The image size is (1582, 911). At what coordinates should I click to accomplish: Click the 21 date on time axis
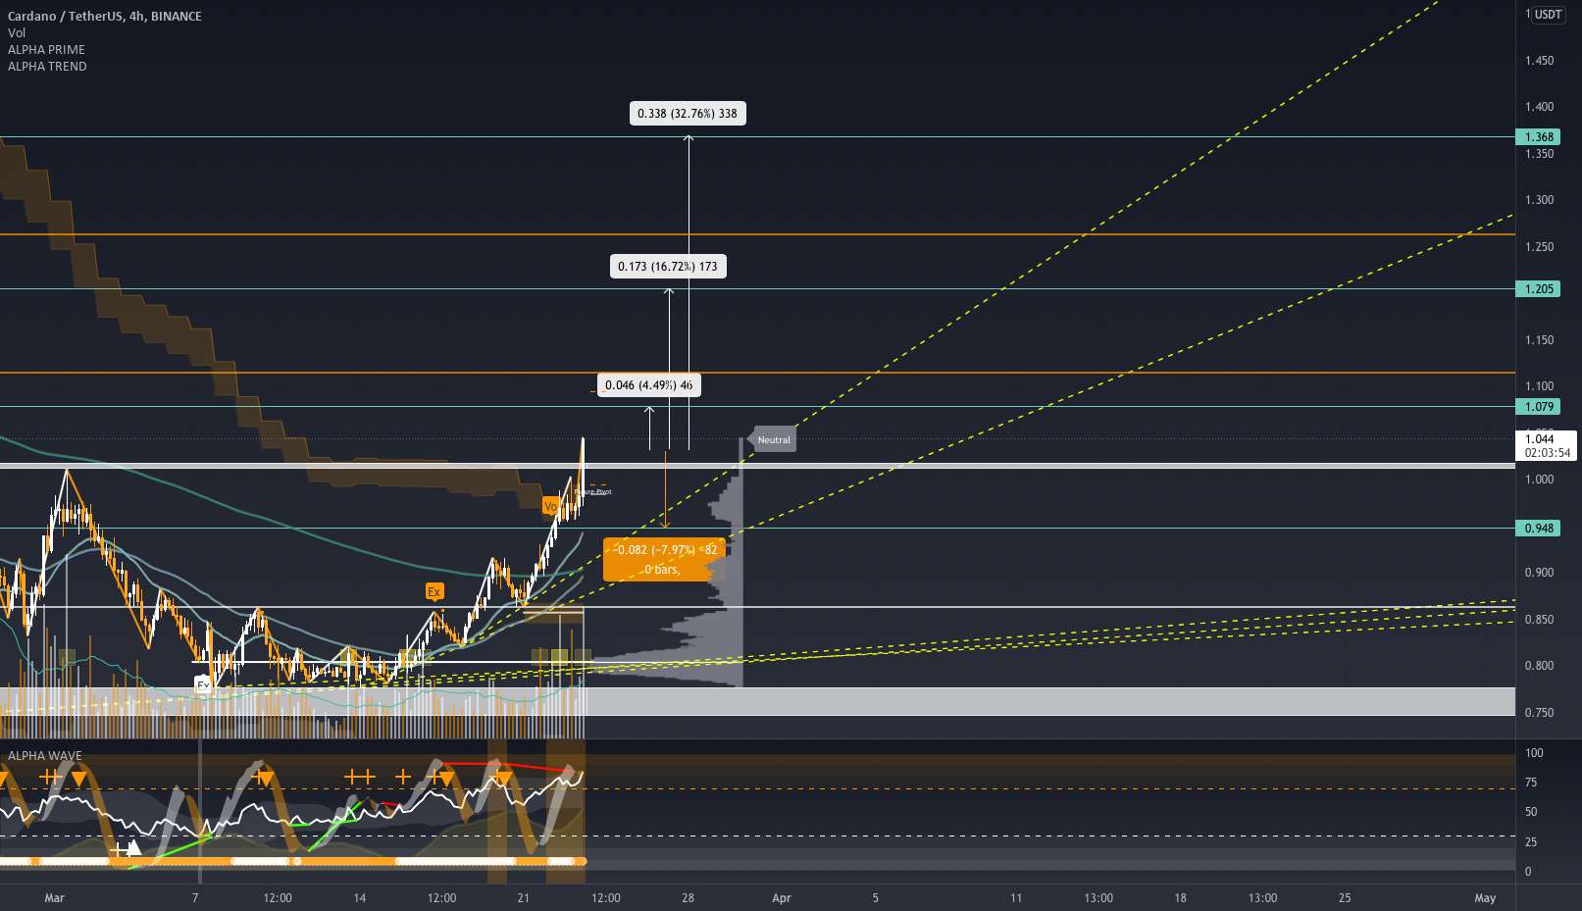click(x=524, y=898)
